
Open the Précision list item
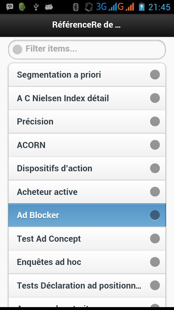click(x=87, y=121)
